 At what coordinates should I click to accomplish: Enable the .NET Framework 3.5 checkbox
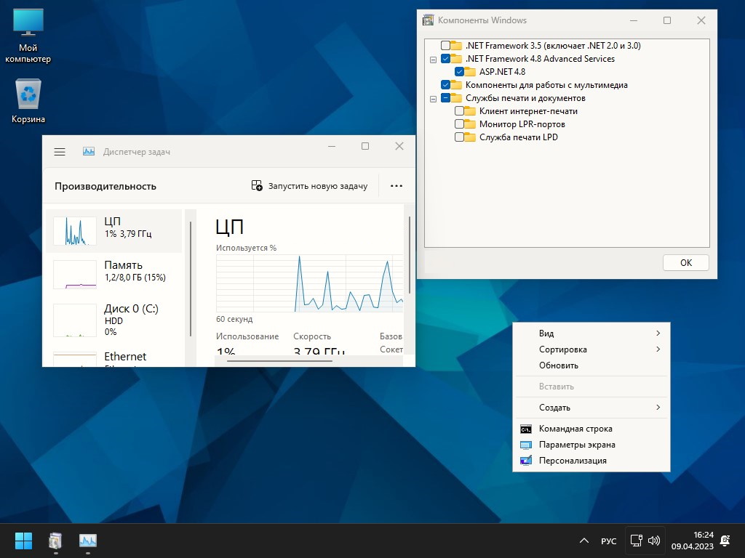(445, 46)
